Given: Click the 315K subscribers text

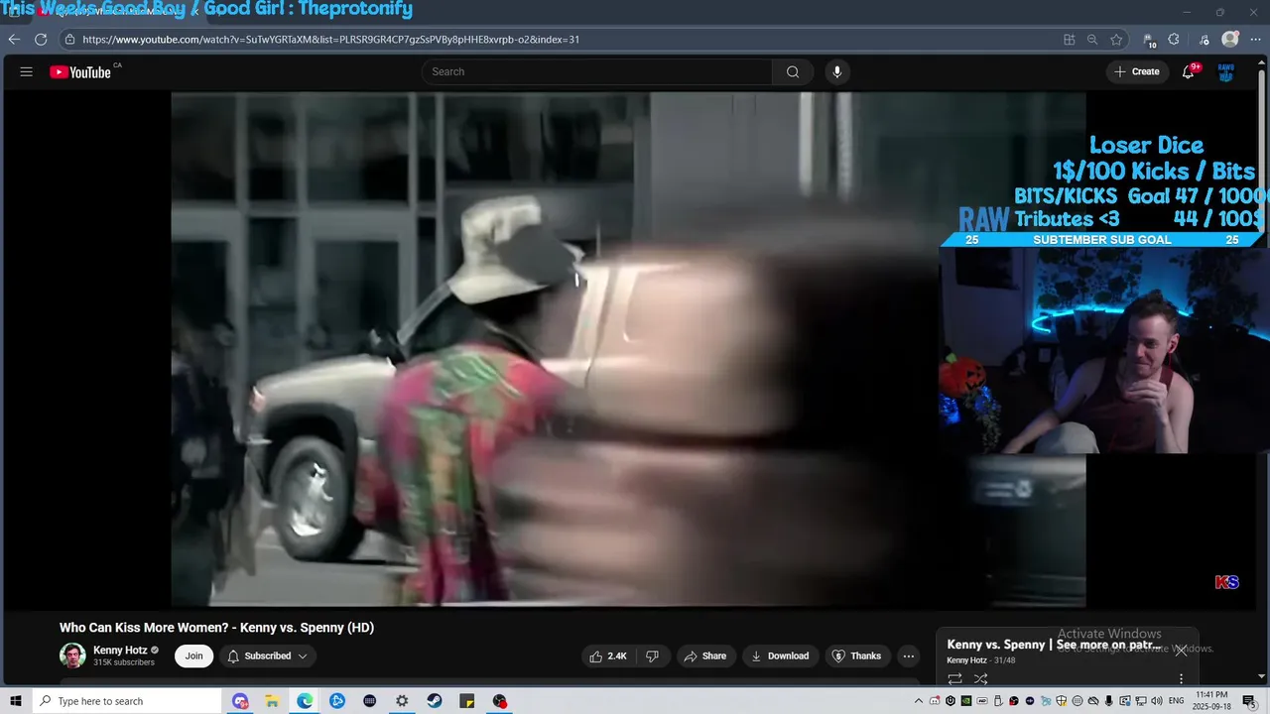Looking at the screenshot, I should (x=123, y=662).
